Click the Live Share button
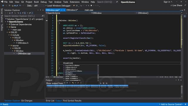The image size is (188, 106). point(176,5)
